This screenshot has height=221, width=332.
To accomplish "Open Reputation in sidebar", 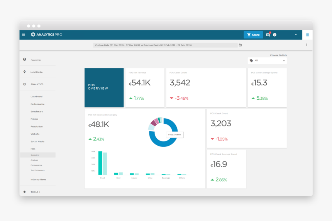I will click(x=37, y=126).
